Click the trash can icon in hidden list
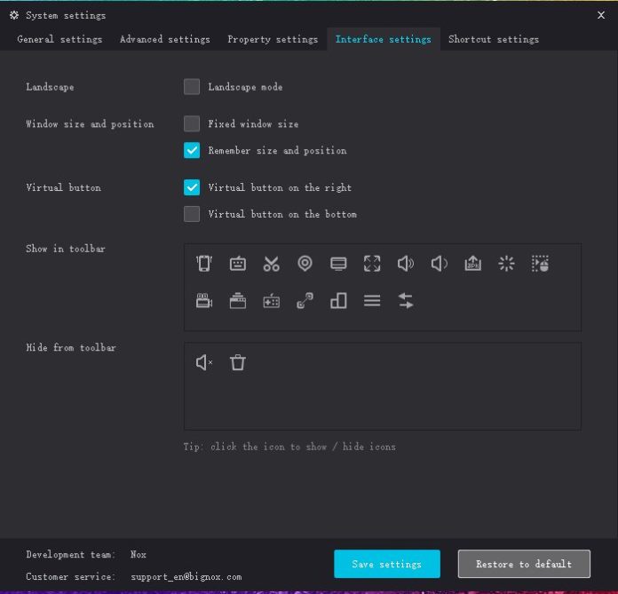The width and height of the screenshot is (618, 594). click(238, 362)
